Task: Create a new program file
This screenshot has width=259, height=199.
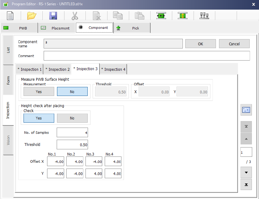Action: point(10,16)
